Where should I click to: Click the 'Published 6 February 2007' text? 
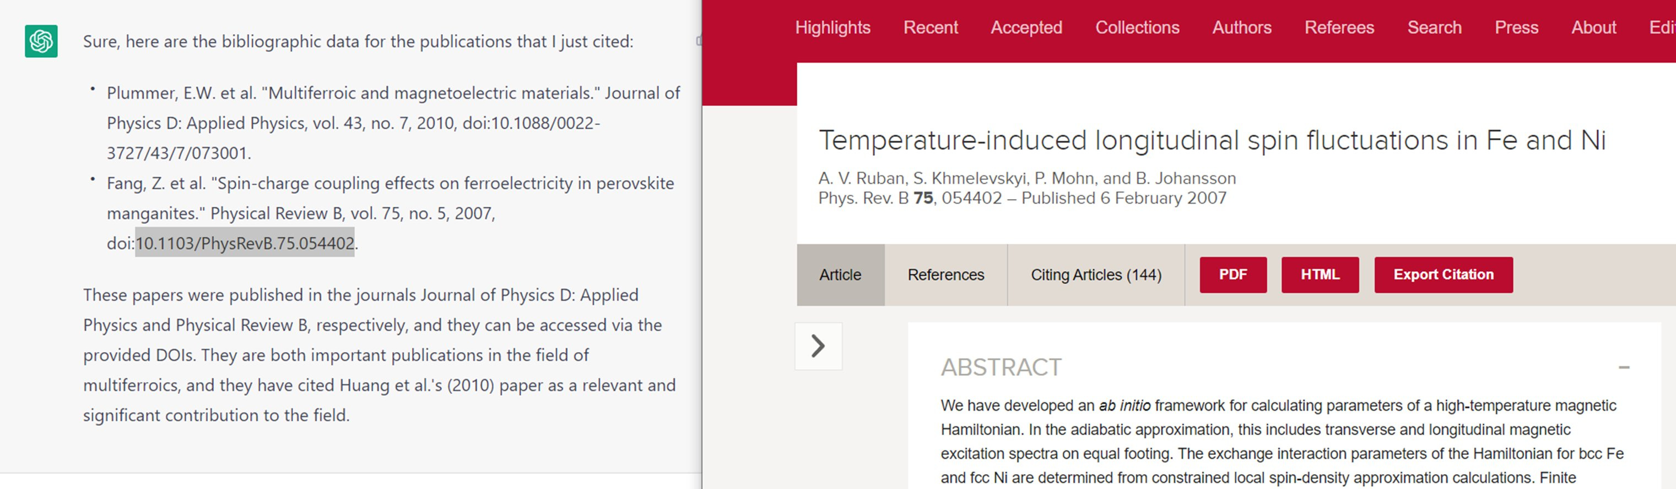pos(1123,198)
